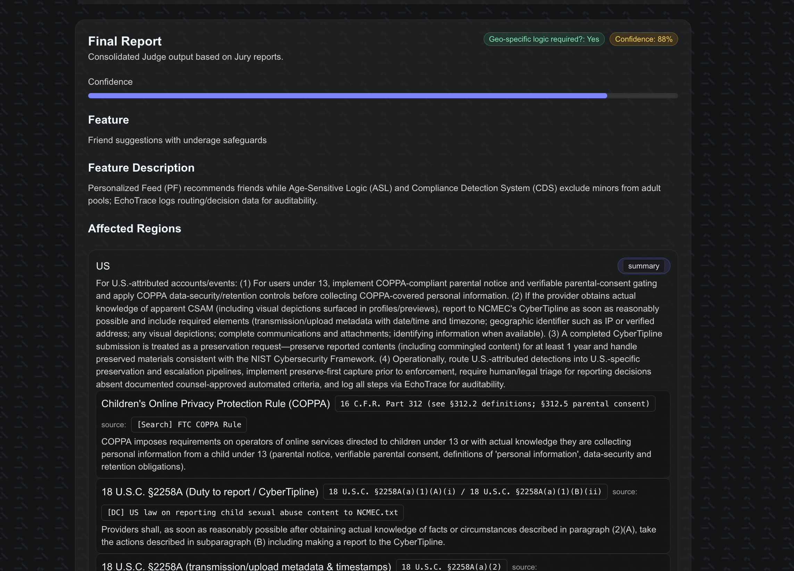Click the Confidence: 88% badge
Image resolution: width=794 pixels, height=571 pixels.
(x=643, y=39)
